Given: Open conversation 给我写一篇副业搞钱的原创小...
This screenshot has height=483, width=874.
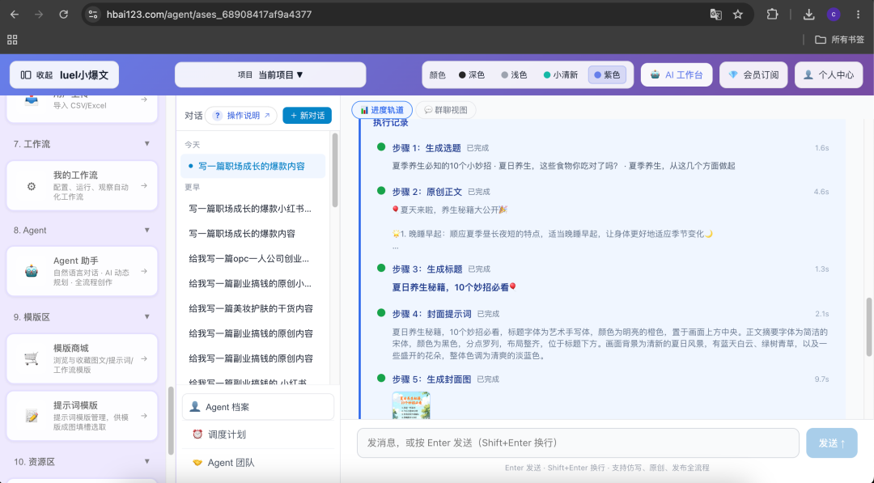Looking at the screenshot, I should (250, 283).
